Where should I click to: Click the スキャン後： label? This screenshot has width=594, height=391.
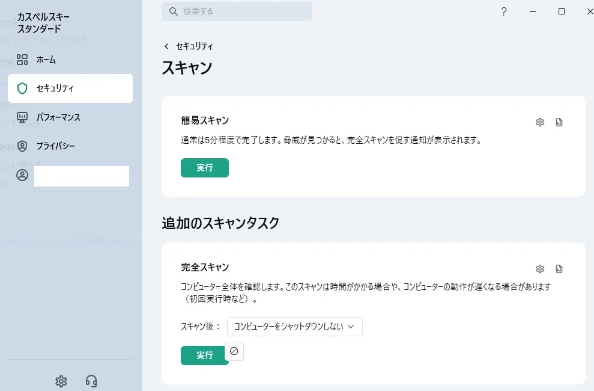pyautogui.click(x=201, y=327)
